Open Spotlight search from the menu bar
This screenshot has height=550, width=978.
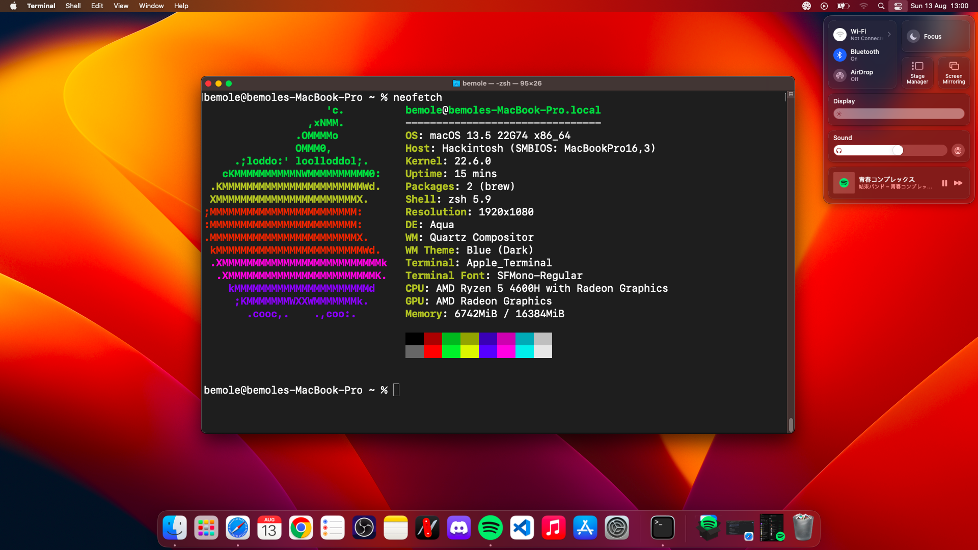[881, 6]
